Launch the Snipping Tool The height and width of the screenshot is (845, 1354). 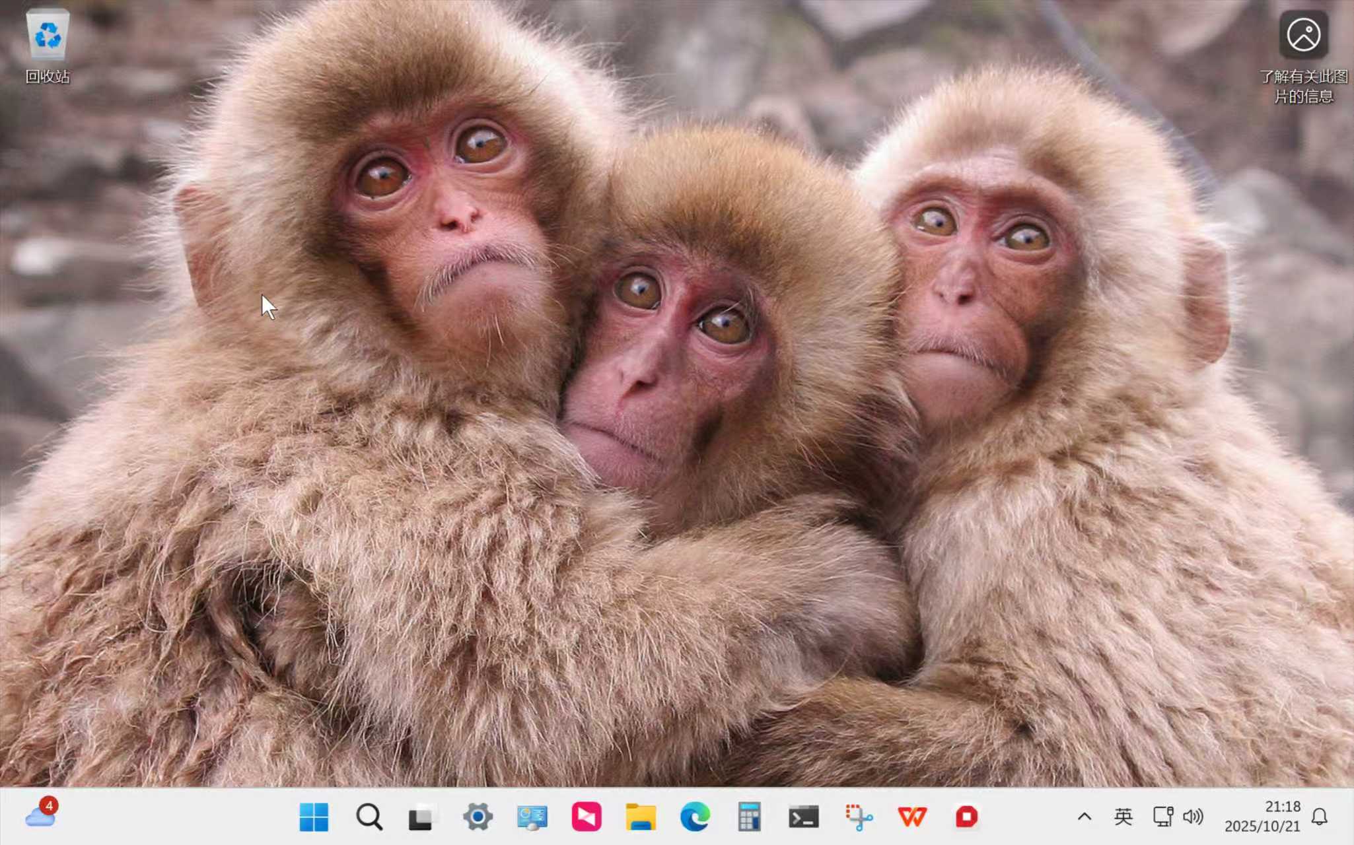coord(858,817)
